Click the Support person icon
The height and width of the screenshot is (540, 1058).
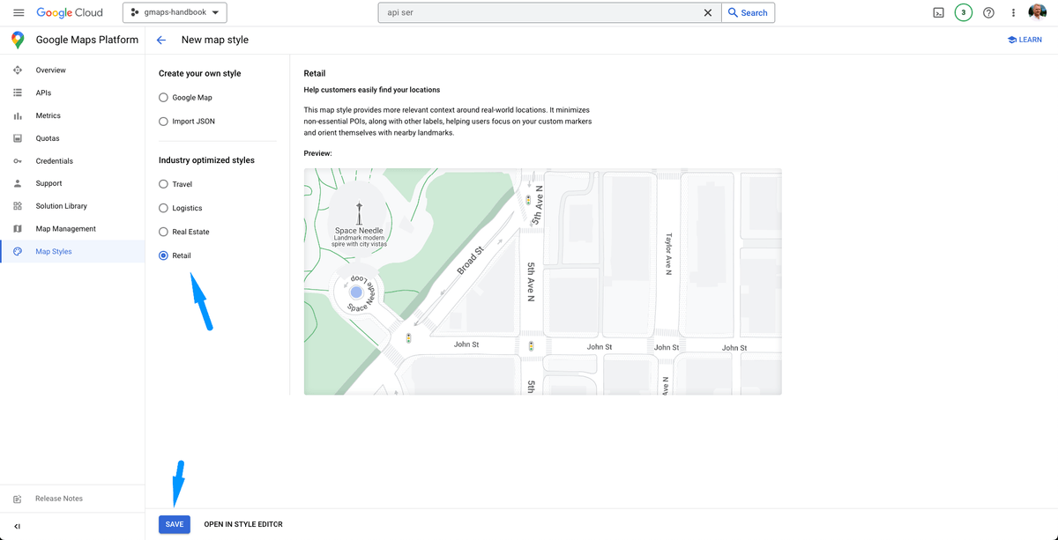click(x=18, y=183)
